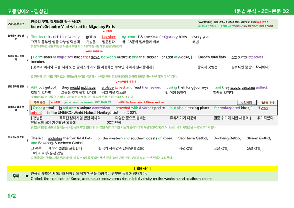Image resolution: width=294 pixels, height=208 pixels.
Task: Click the brown-boxed 서술형 대비 label
Action: 267,103
